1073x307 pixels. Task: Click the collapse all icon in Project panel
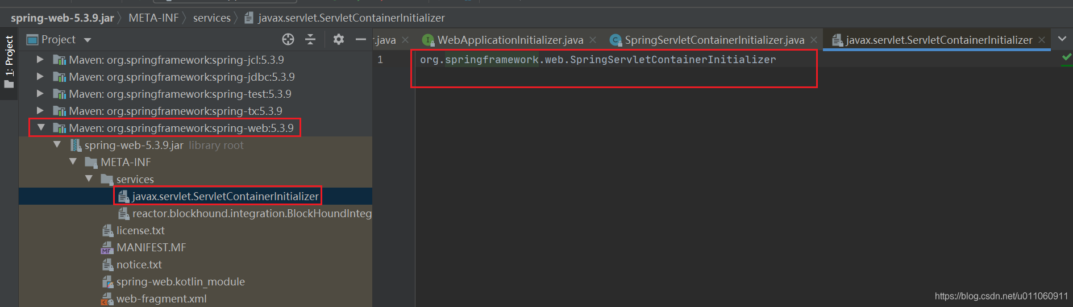tap(310, 39)
